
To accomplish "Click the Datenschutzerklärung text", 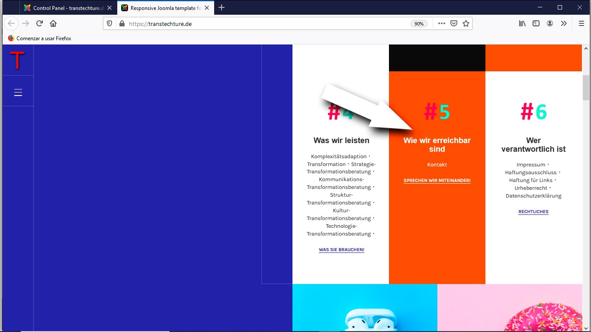I will click(x=533, y=196).
